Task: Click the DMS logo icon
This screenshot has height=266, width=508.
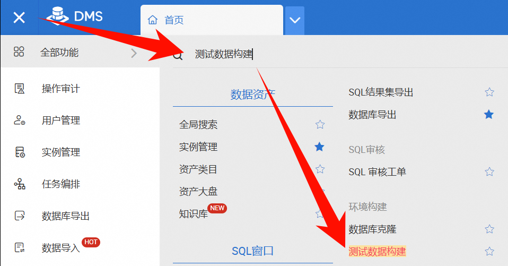Action: point(57,15)
